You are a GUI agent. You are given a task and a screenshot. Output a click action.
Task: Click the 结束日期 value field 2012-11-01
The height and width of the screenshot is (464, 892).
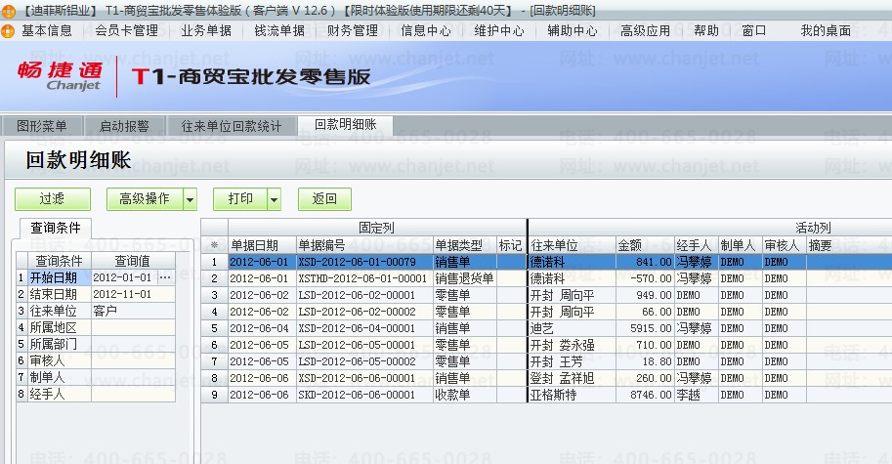133,294
